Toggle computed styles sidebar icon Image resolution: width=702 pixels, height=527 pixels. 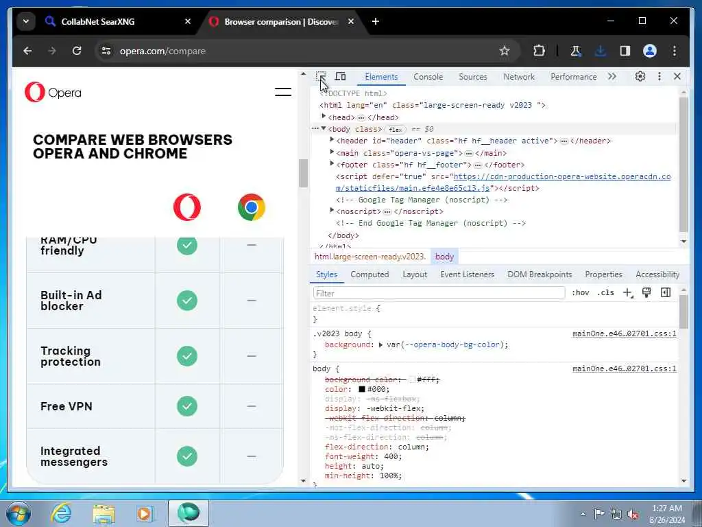coord(666,292)
